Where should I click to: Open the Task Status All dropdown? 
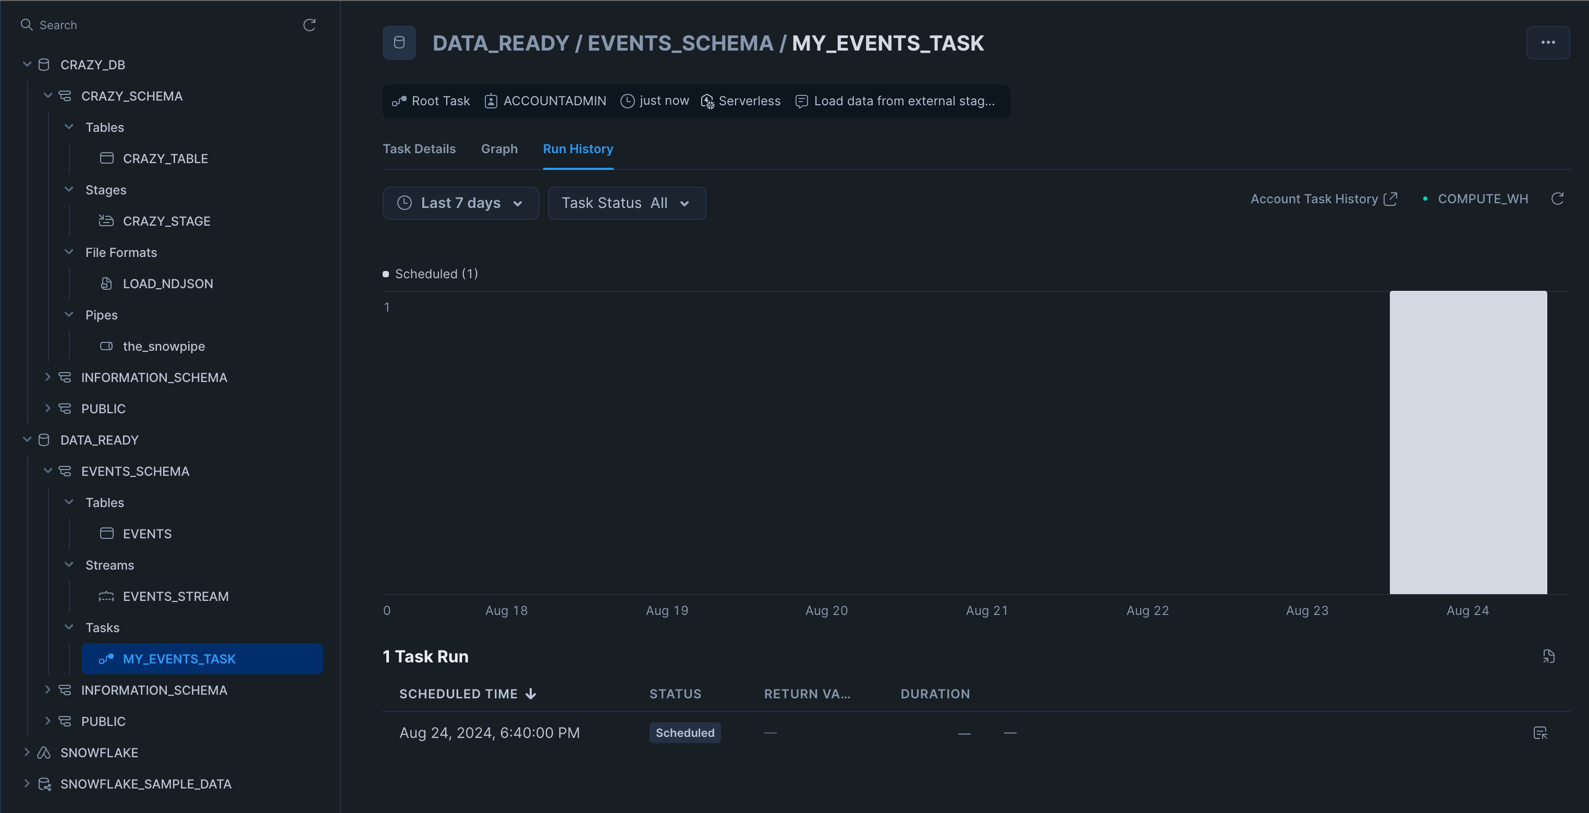click(x=626, y=203)
